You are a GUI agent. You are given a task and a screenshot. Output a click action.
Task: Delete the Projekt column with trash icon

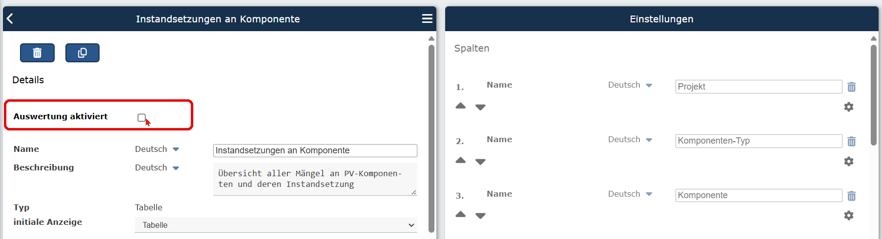point(851,87)
